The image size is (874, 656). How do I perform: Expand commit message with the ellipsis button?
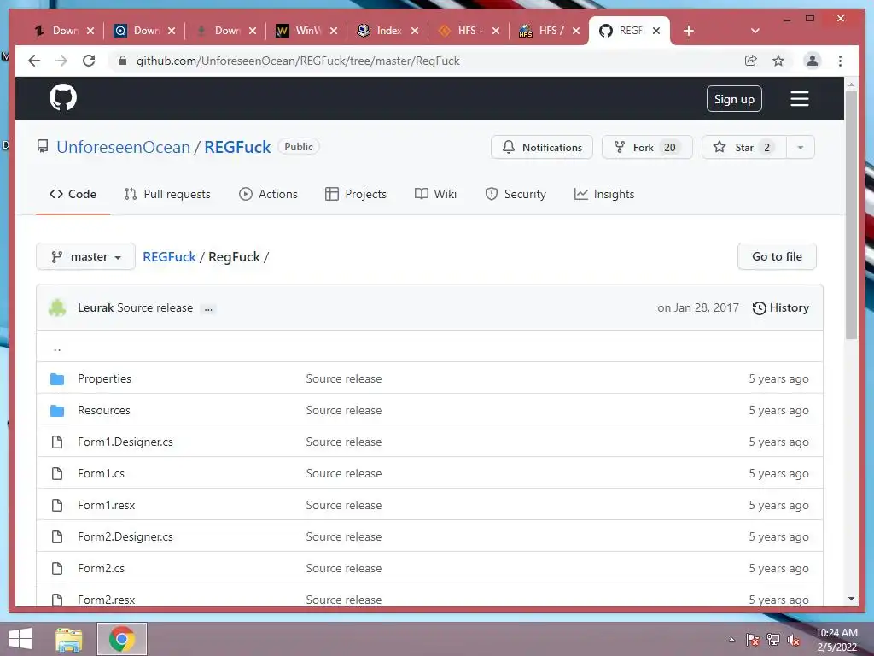point(208,308)
